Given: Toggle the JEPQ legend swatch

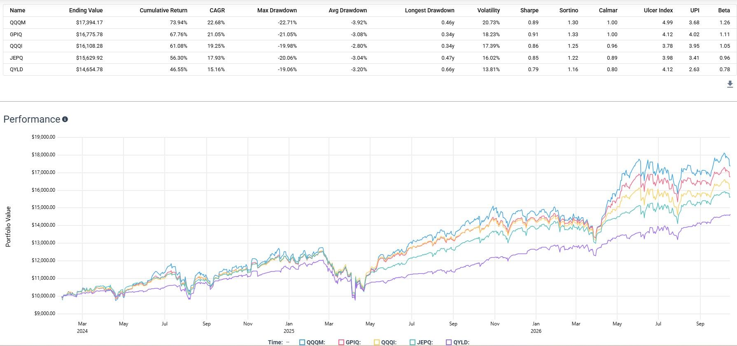Looking at the screenshot, I should point(413,342).
